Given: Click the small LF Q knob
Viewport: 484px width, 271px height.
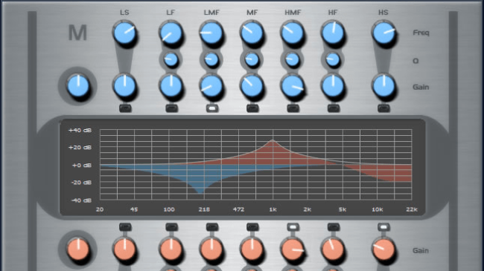Looking at the screenshot, I should (x=171, y=59).
